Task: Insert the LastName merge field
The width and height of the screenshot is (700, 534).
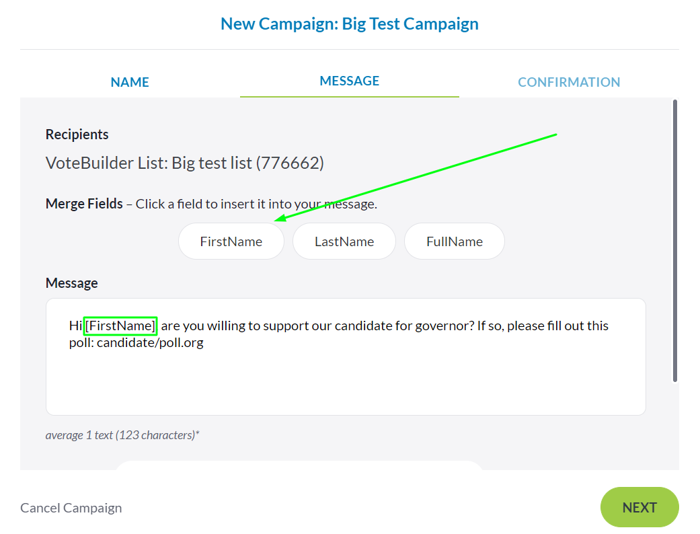Action: 344,241
